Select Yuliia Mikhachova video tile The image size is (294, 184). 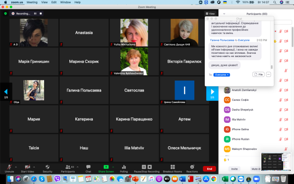coord(134,33)
